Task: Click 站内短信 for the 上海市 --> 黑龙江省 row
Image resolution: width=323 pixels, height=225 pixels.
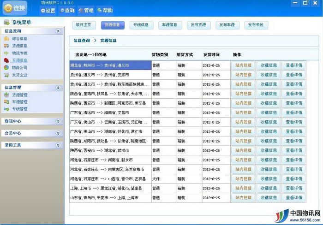Action: pyautogui.click(x=243, y=189)
